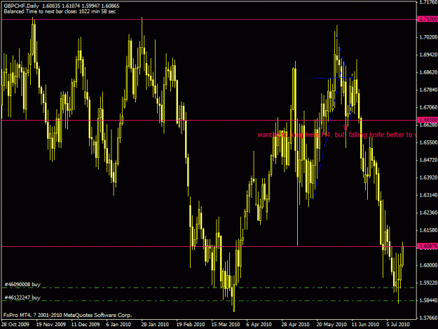Click the 1.64720 price scale value
The image size is (438, 329).
click(428, 160)
